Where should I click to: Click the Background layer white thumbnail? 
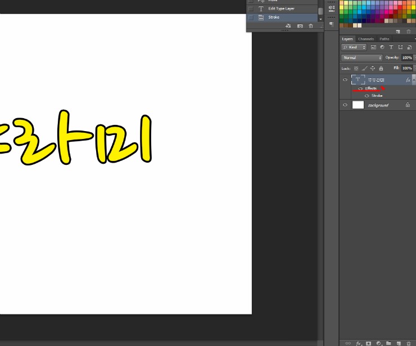pos(358,105)
